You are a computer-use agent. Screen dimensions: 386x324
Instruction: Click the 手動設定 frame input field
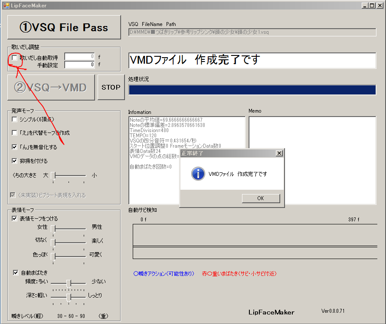(x=79, y=65)
